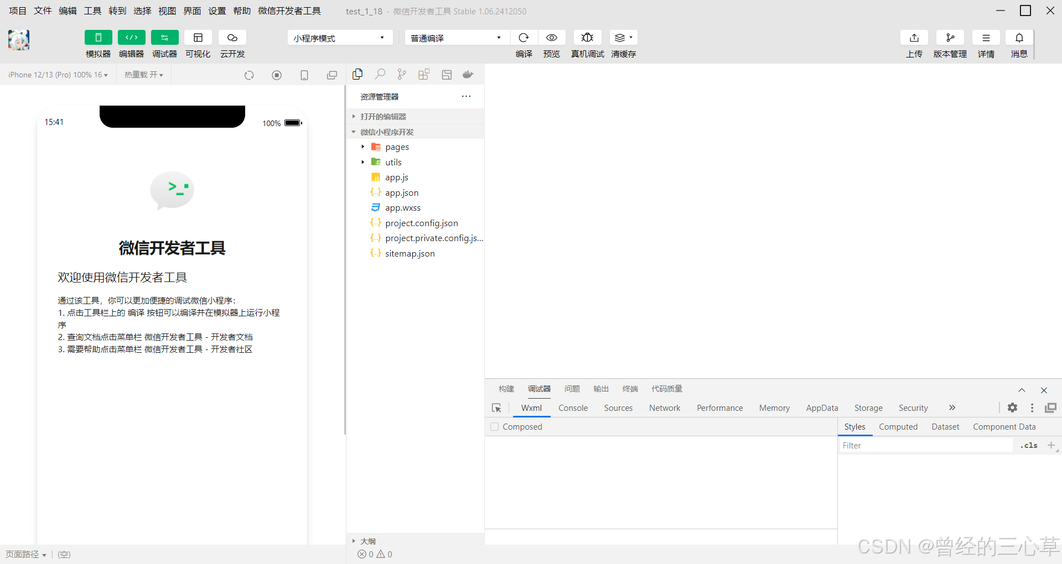This screenshot has height=564, width=1062.
Task: Switch to the Computed styles tab
Action: coord(898,427)
